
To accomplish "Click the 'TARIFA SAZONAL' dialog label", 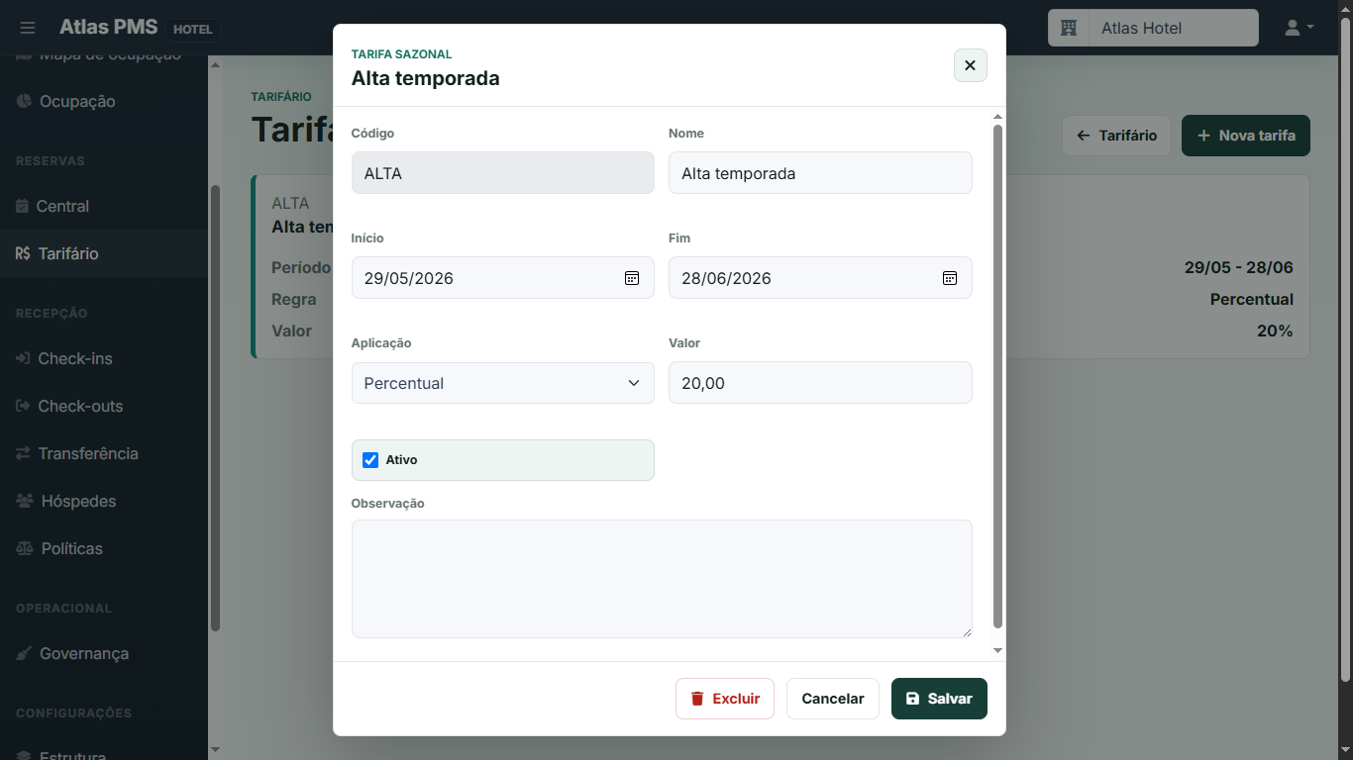I will pyautogui.click(x=401, y=54).
